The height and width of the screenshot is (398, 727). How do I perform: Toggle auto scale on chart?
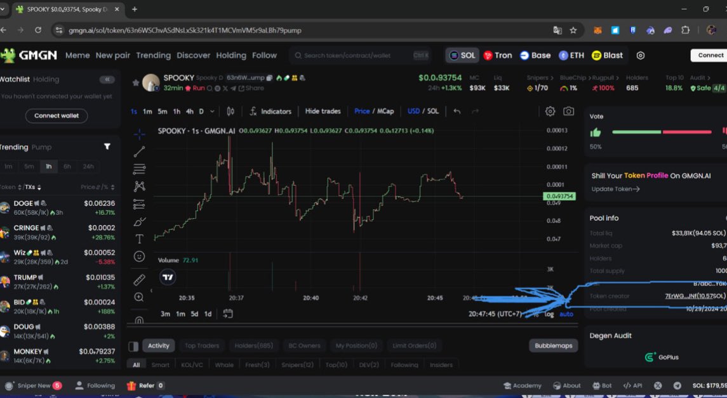(x=566, y=314)
